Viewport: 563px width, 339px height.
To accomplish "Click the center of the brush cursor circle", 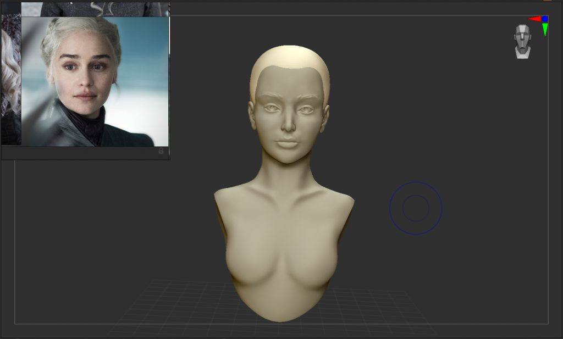I will (416, 208).
